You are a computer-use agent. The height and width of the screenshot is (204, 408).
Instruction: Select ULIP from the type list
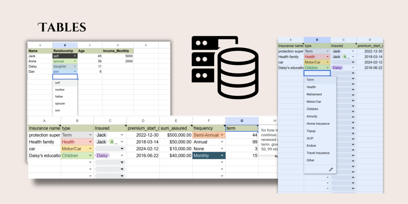320,138
